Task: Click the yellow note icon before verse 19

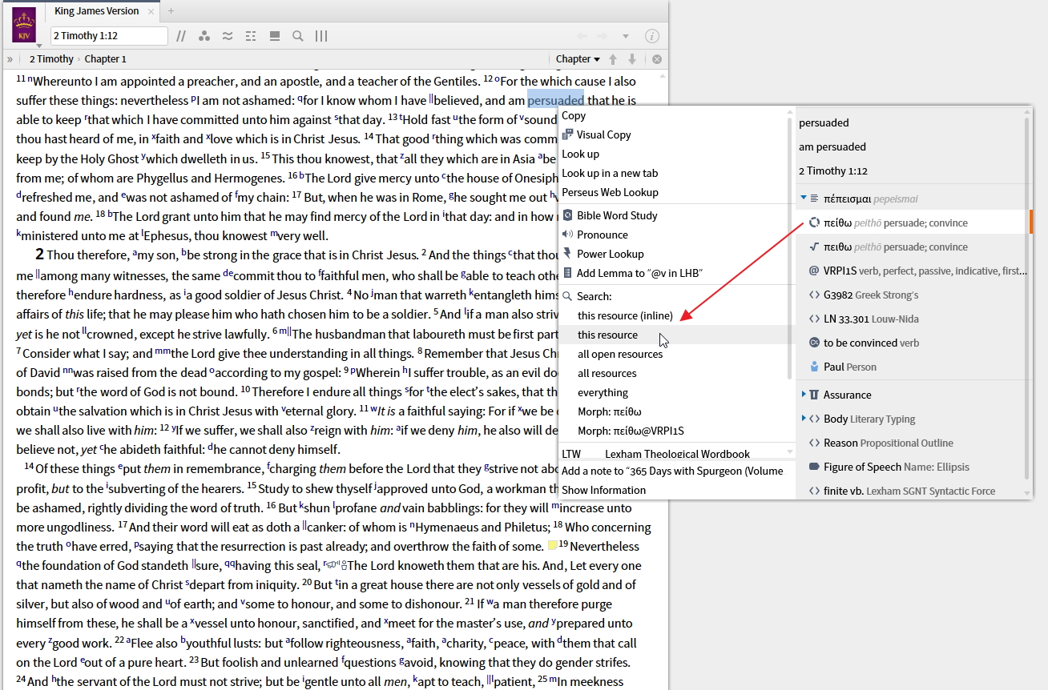Action: (x=552, y=545)
